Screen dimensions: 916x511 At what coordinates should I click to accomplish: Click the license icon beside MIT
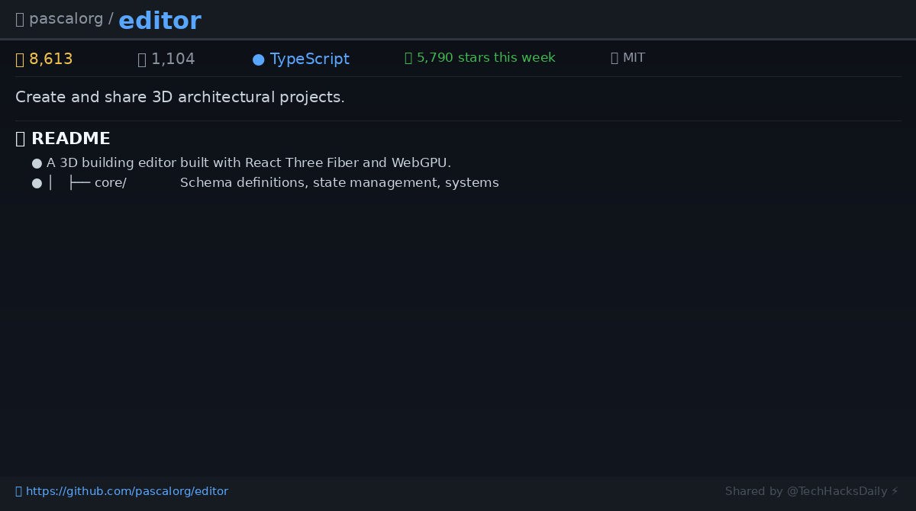point(614,58)
